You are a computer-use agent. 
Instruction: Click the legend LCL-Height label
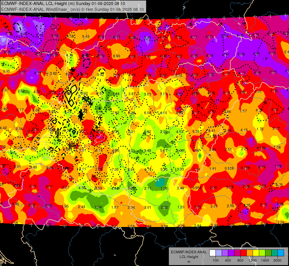coord(189,257)
